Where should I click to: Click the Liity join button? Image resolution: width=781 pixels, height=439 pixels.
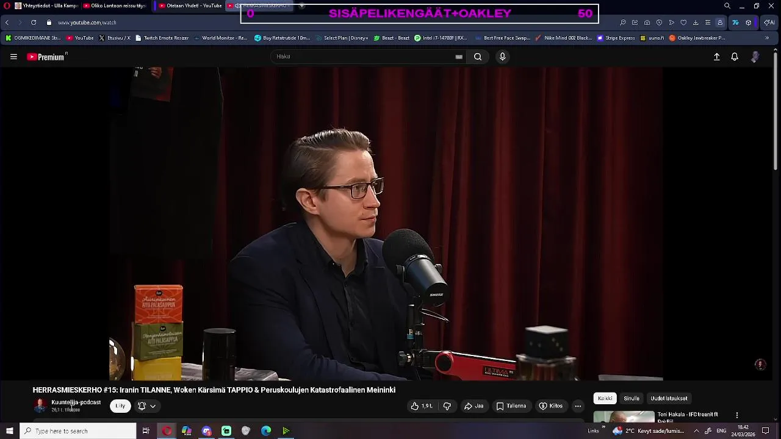120,406
